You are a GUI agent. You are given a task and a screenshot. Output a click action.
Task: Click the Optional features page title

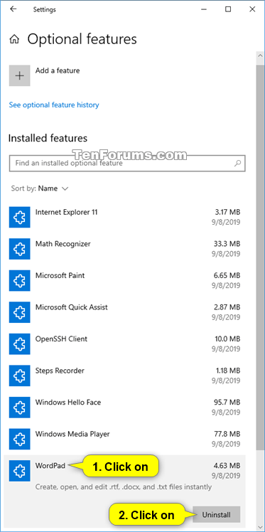point(82,39)
